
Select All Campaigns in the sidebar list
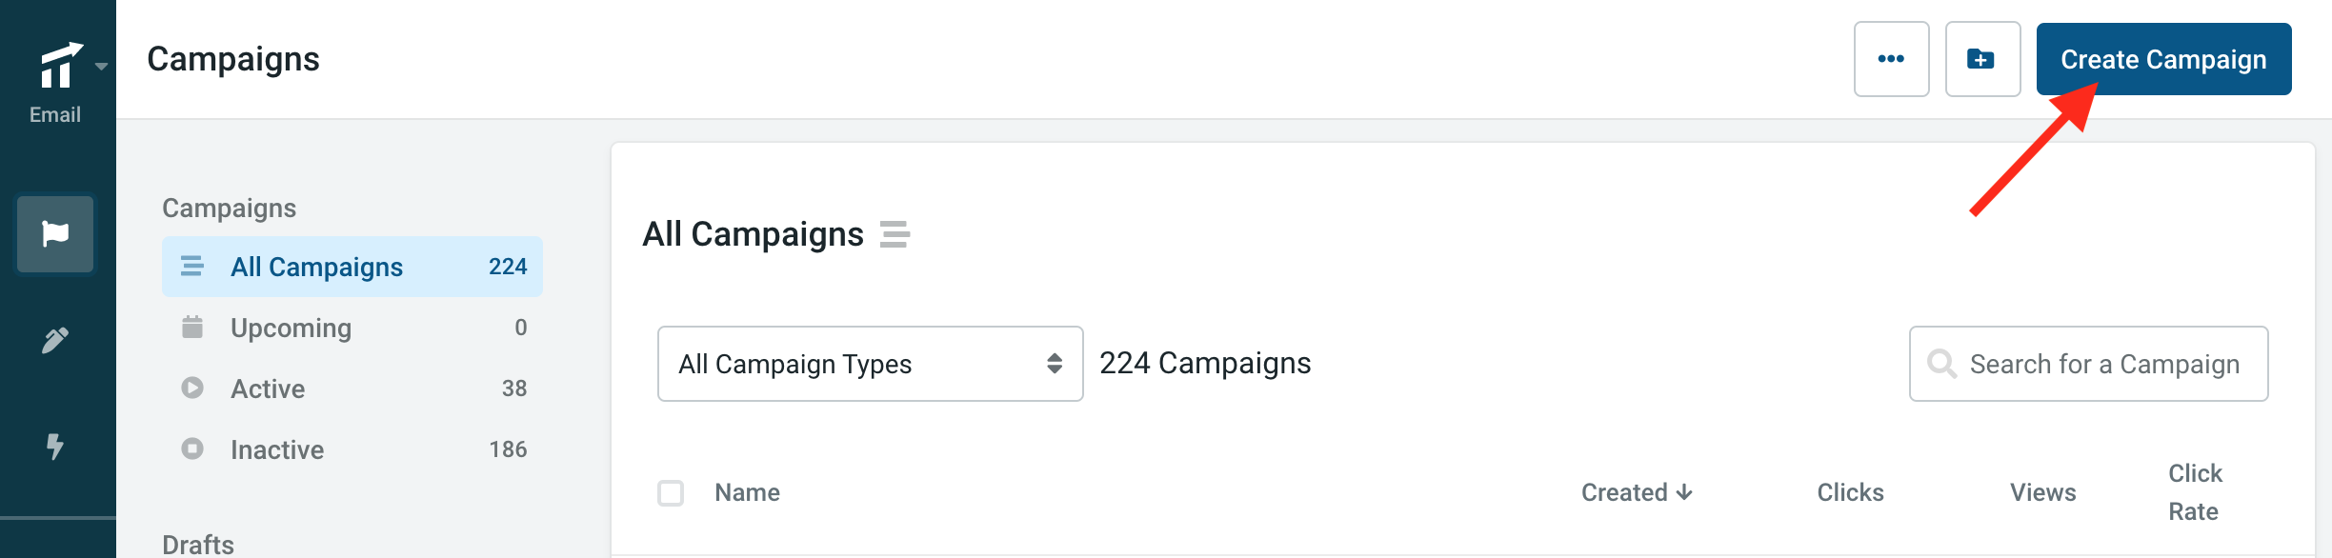coord(352,267)
